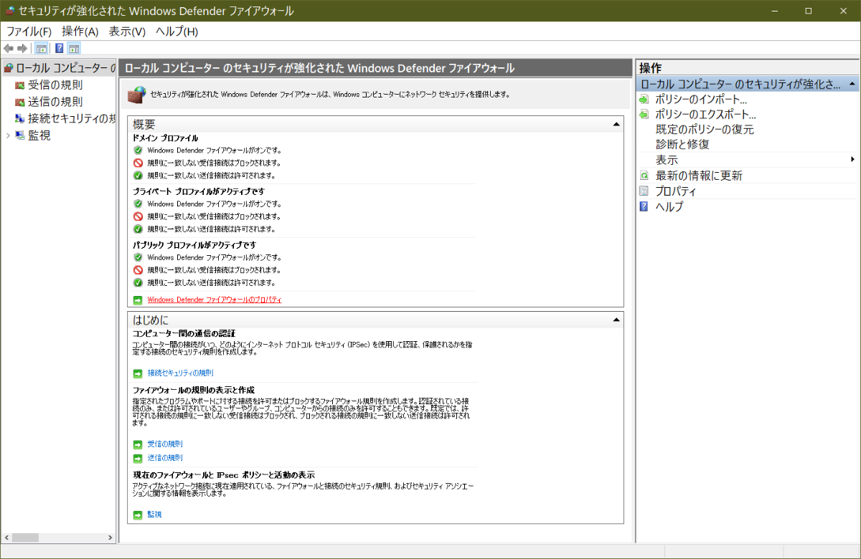Click the Forward arrow toolbar icon
The image size is (861, 559).
23,49
